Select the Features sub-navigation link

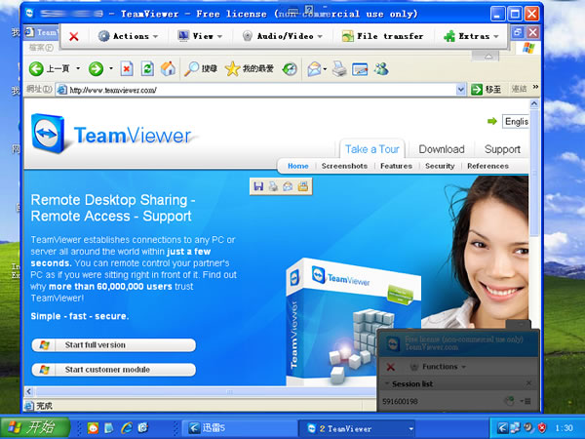click(x=396, y=166)
